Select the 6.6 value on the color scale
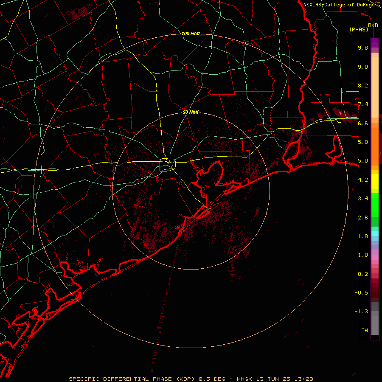The height and width of the screenshot is (382, 382). 363,123
